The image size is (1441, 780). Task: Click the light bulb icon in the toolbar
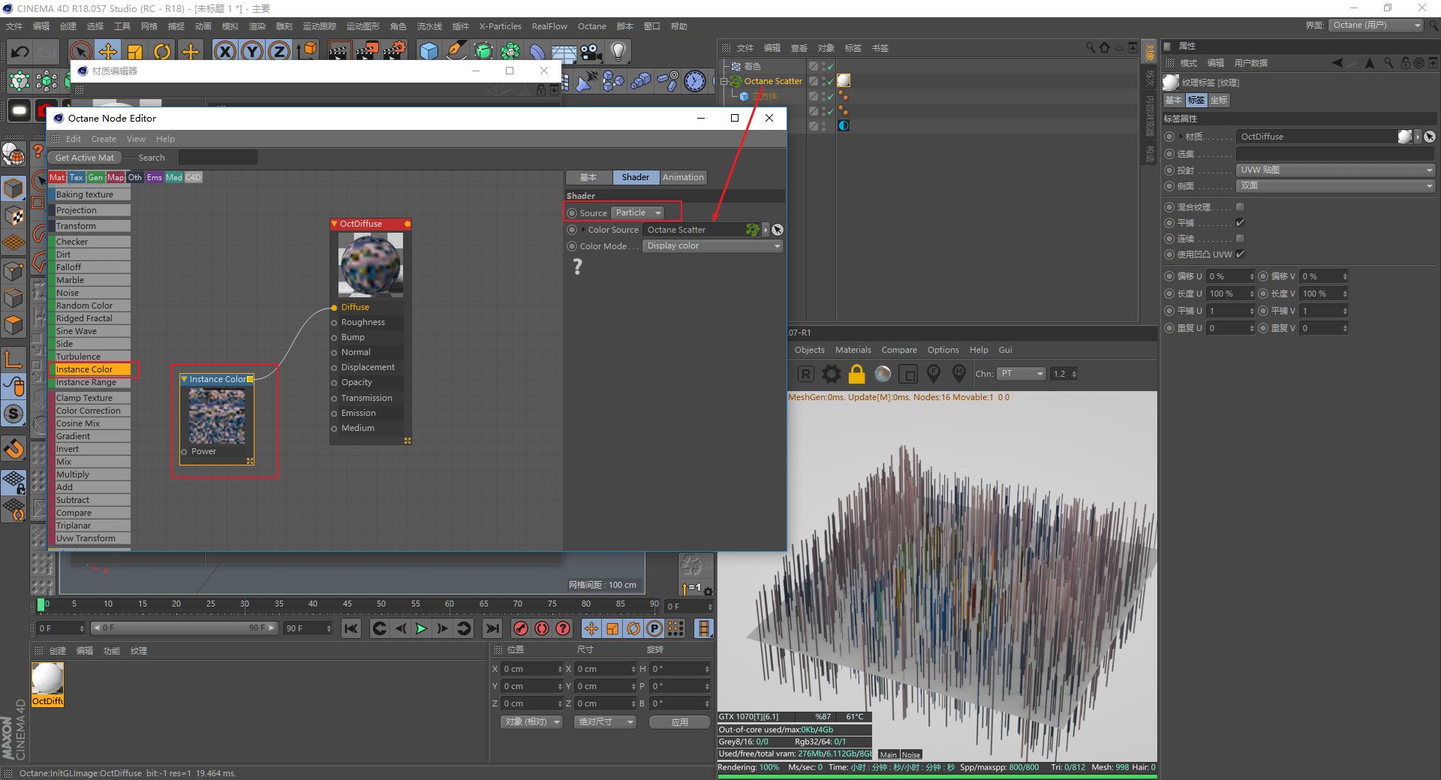coord(618,52)
